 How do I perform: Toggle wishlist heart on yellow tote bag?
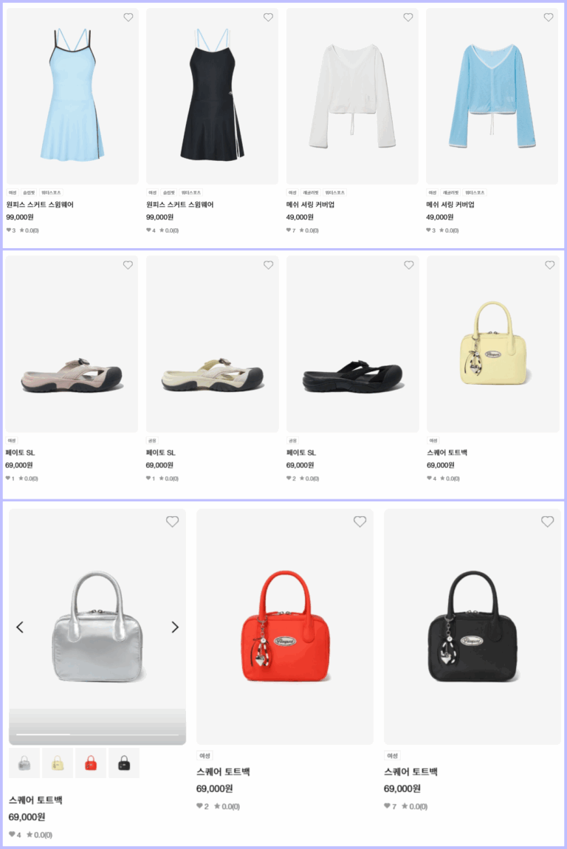click(x=550, y=265)
